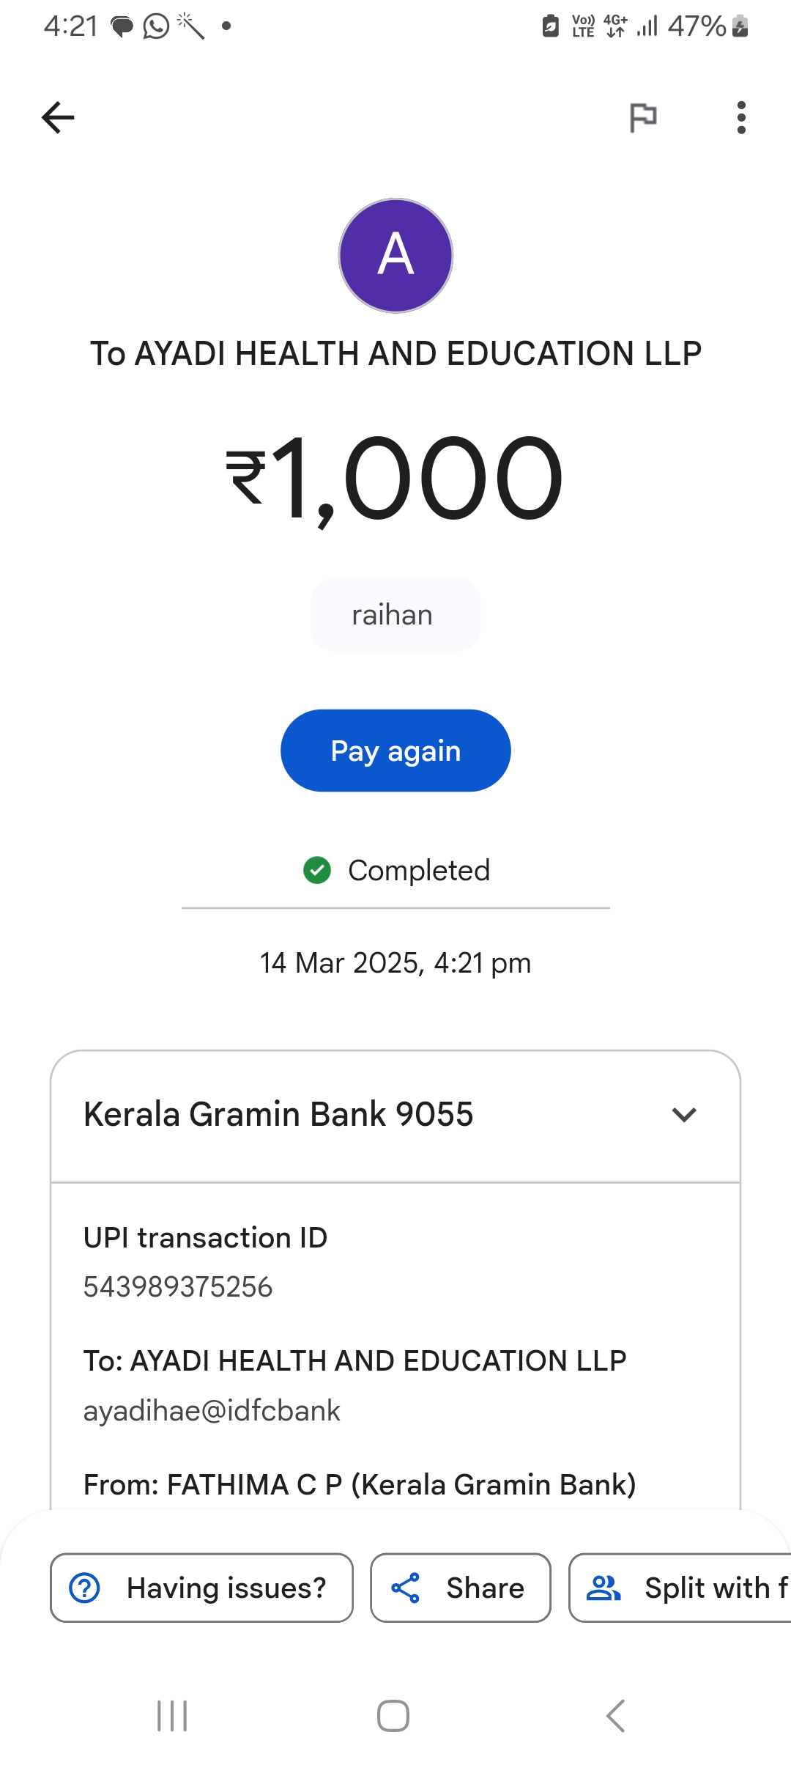This screenshot has width=791, height=1765.
Task: Tap the purple 'A' recipient avatar
Action: click(x=395, y=256)
